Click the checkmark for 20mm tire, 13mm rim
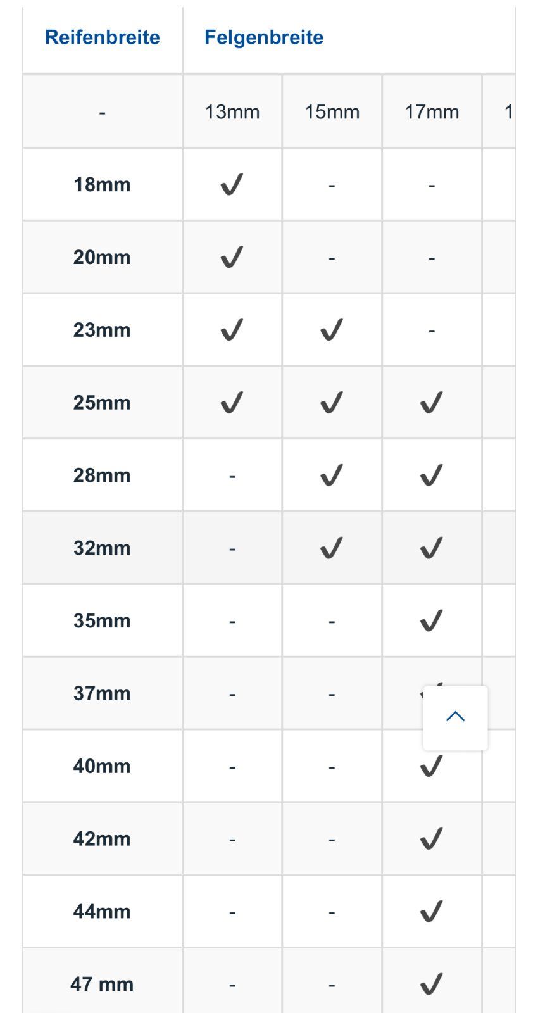Screen dimensions: 538x1013 pyautogui.click(x=232, y=258)
